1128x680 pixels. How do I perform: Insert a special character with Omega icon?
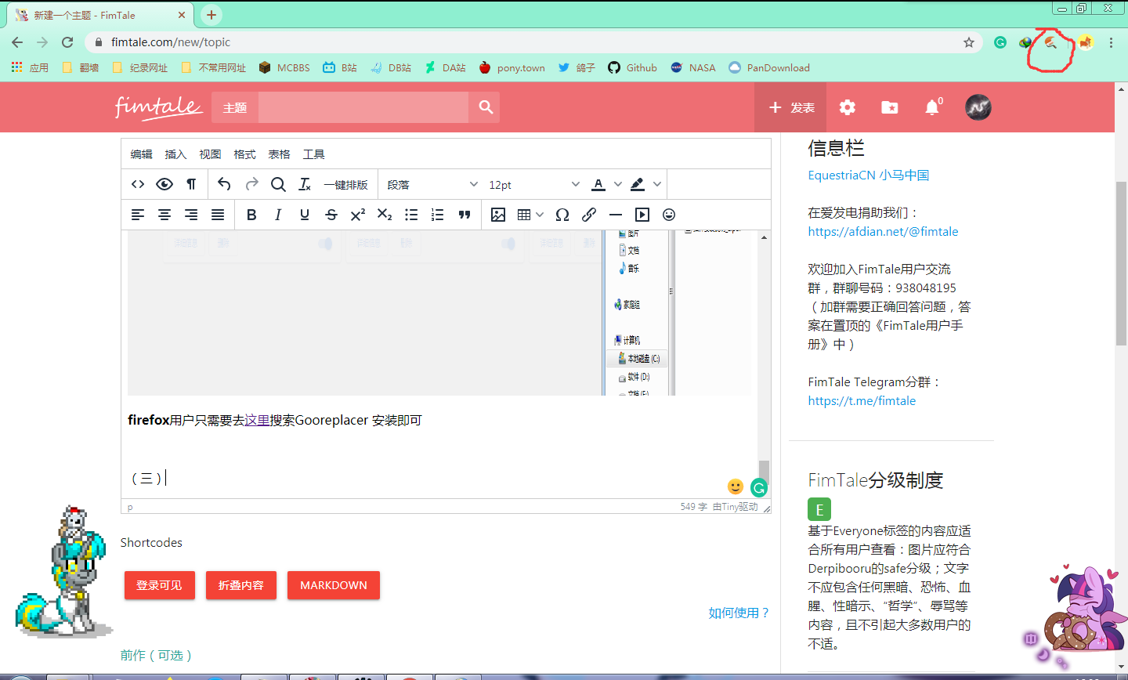tap(562, 215)
